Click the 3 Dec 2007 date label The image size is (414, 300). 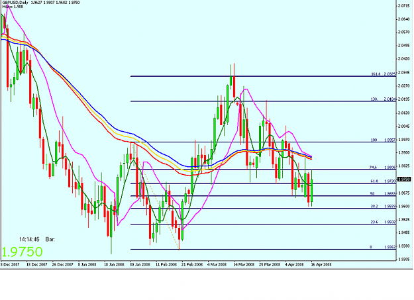(x=11, y=264)
